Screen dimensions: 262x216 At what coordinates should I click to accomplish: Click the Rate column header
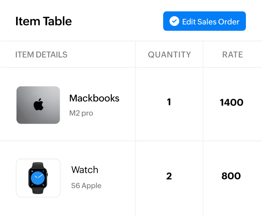pyautogui.click(x=233, y=55)
